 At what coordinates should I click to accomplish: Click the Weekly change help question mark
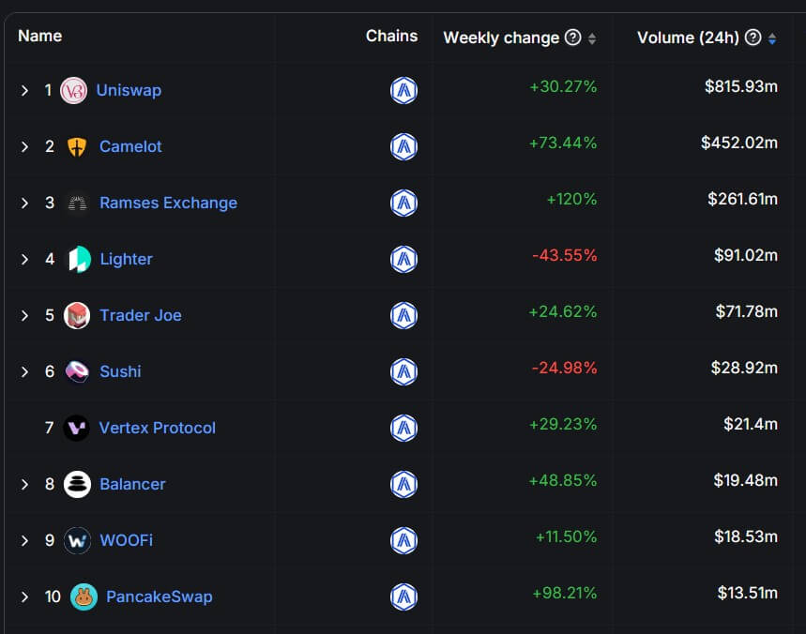tap(573, 38)
